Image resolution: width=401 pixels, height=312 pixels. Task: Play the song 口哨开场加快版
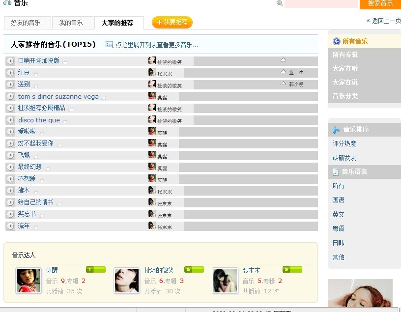click(10, 61)
